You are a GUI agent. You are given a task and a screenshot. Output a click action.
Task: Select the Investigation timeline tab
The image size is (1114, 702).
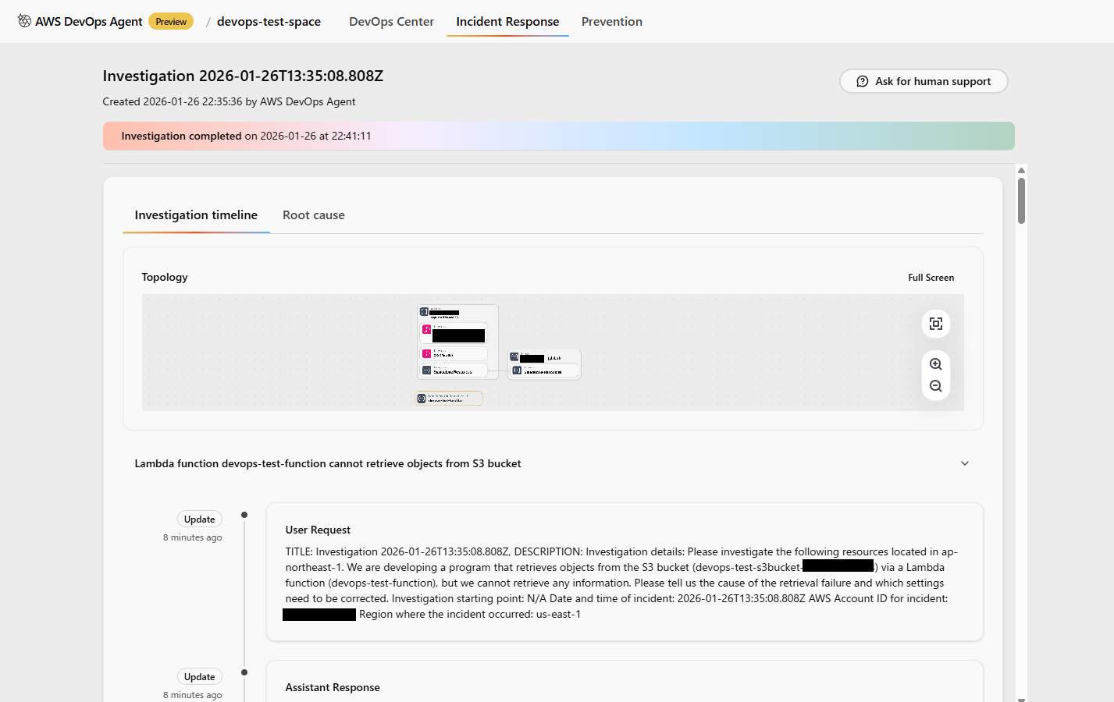tap(196, 215)
